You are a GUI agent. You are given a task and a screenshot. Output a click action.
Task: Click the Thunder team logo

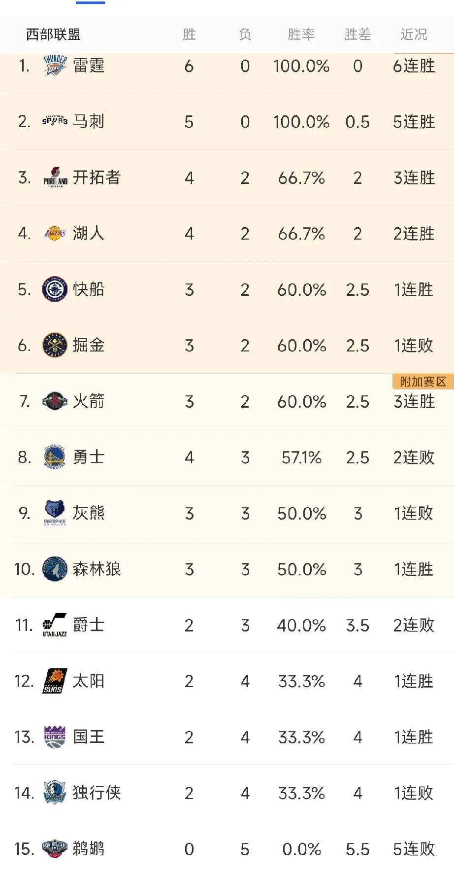(x=54, y=66)
